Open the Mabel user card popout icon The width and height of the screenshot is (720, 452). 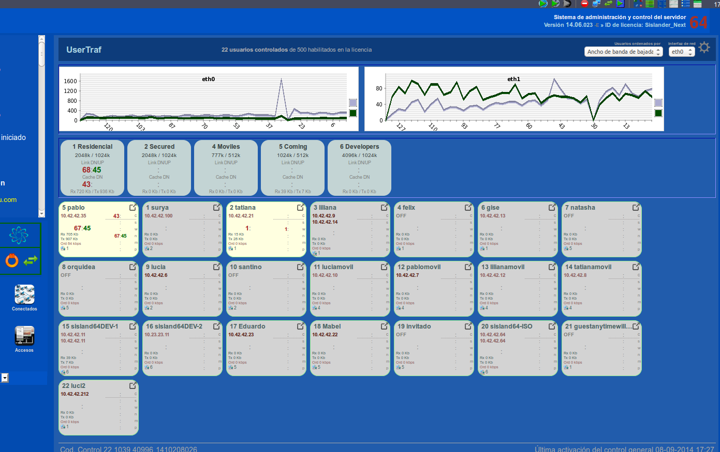click(385, 326)
